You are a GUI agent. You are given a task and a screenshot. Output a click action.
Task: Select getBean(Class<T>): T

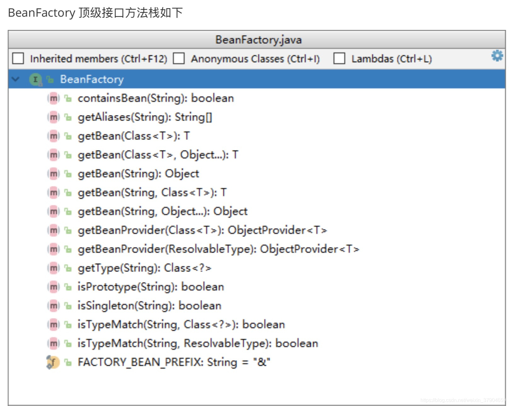(134, 136)
